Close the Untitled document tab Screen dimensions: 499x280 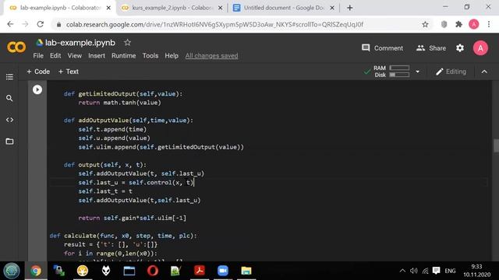click(x=332, y=8)
